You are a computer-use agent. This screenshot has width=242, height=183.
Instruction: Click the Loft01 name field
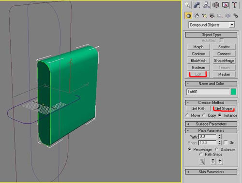pyautogui.click(x=208, y=92)
